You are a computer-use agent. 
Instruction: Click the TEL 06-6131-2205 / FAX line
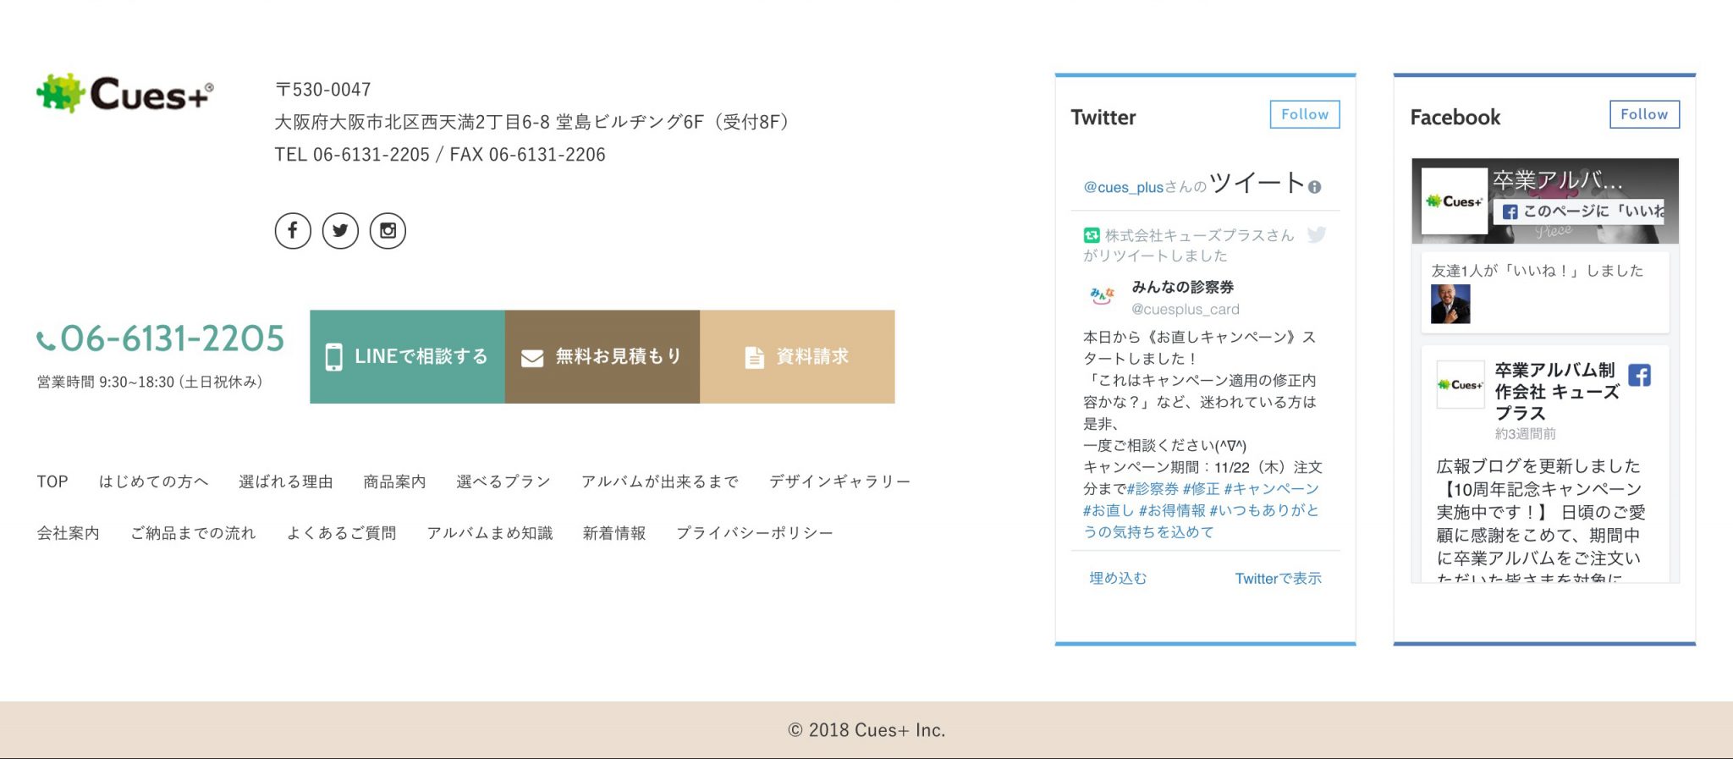[440, 155]
